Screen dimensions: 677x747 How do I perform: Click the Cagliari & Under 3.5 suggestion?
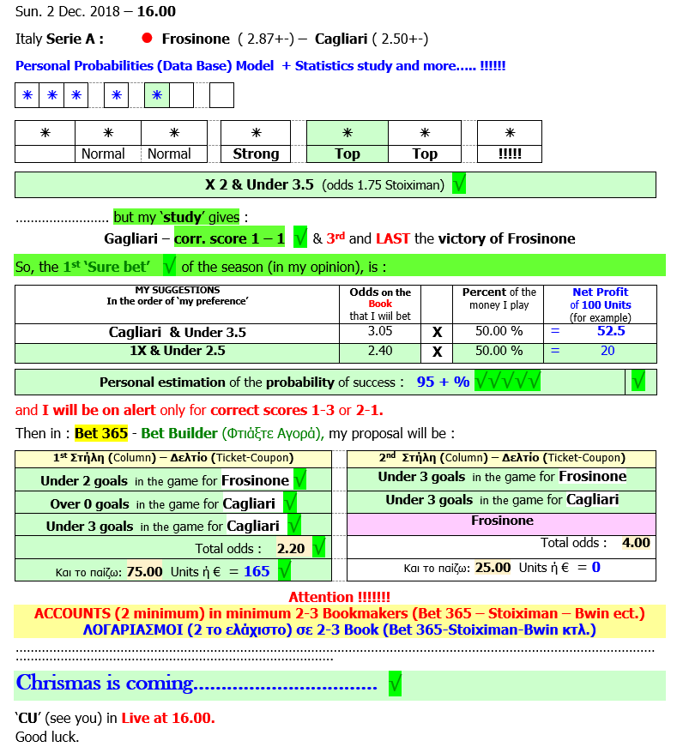[x=178, y=332]
